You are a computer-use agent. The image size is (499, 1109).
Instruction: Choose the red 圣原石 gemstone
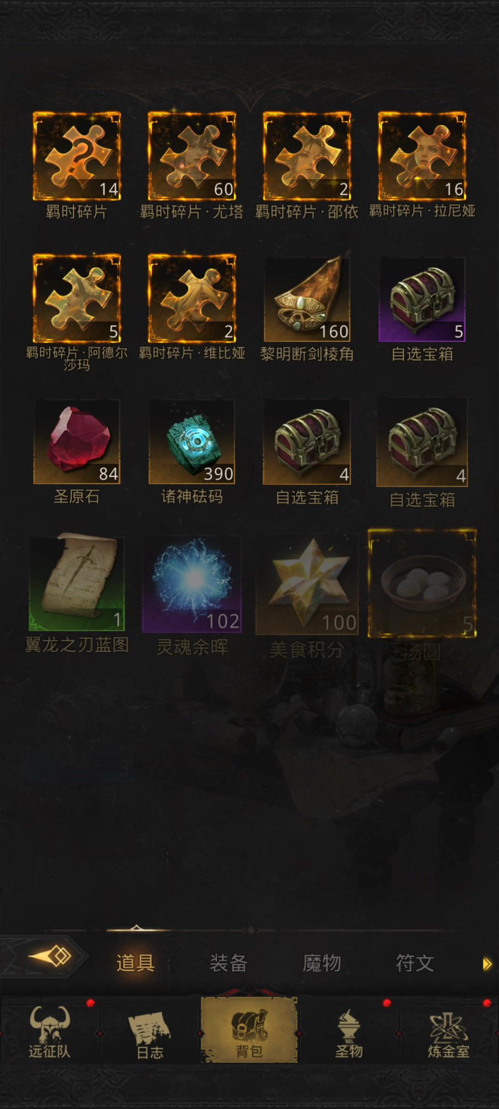click(77, 442)
